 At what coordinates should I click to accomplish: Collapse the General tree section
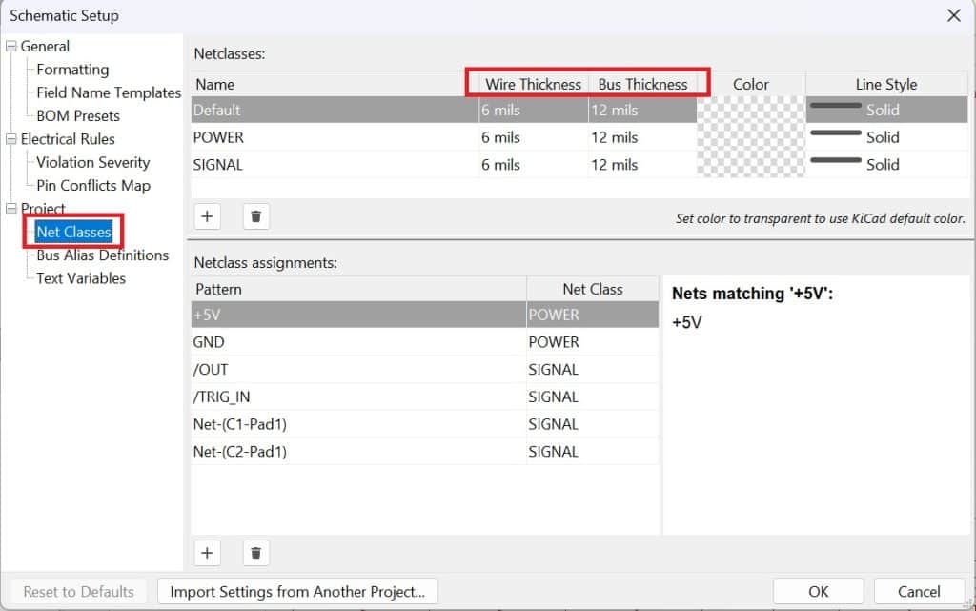click(x=11, y=46)
